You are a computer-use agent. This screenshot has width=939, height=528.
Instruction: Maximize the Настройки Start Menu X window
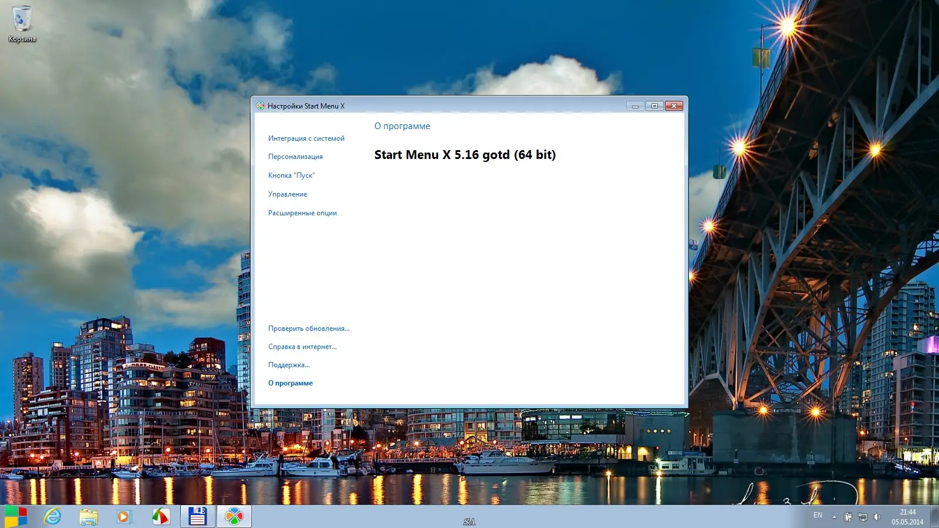pos(654,106)
